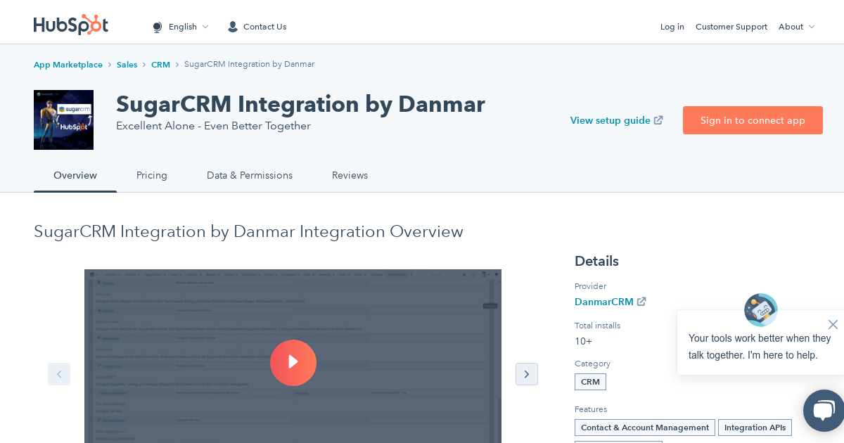
Task: Close the chat help popup
Action: pyautogui.click(x=833, y=324)
